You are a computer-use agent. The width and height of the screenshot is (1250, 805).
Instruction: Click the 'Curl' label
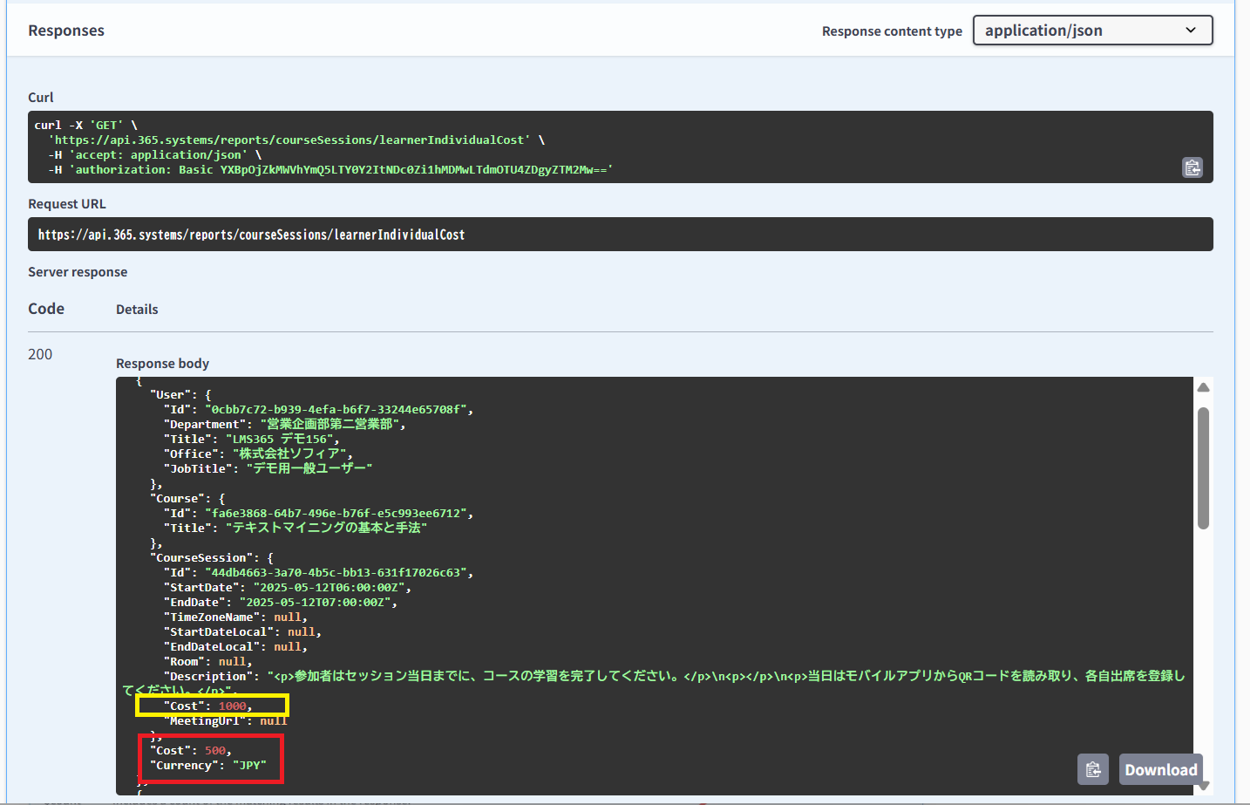(x=41, y=98)
